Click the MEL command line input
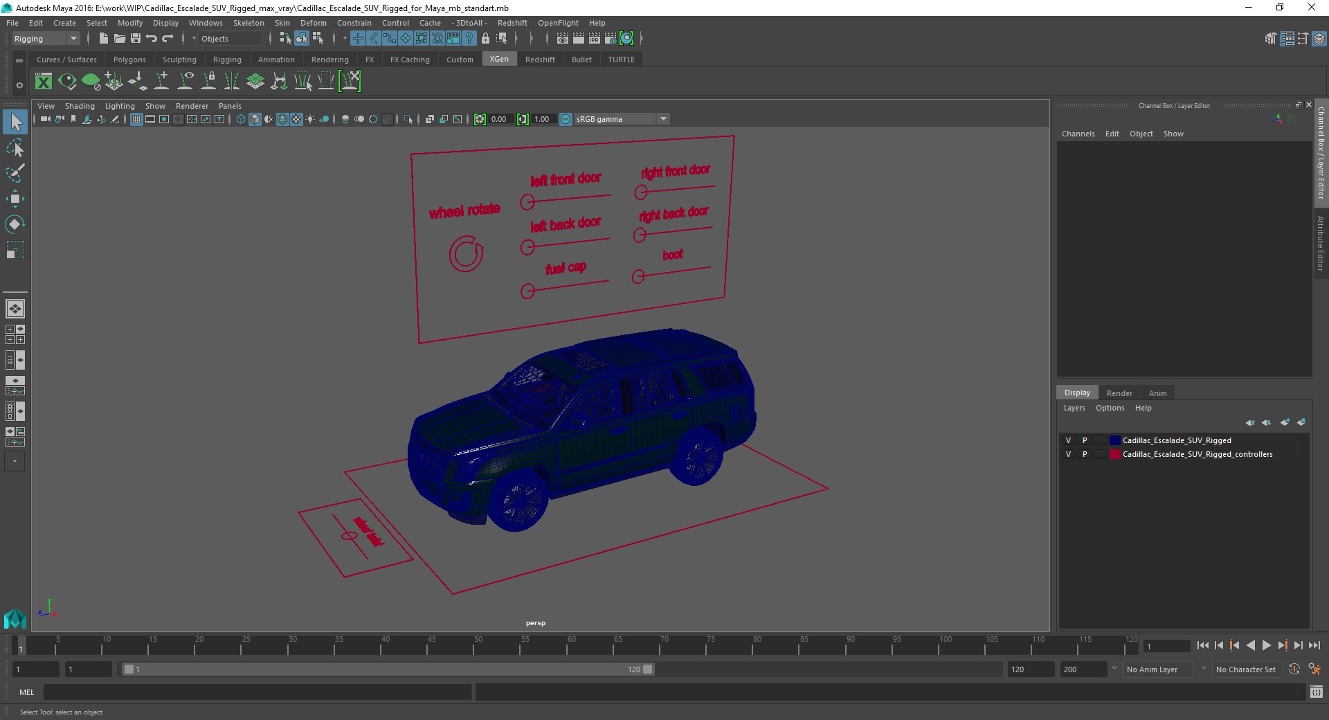The height and width of the screenshot is (720, 1329). 257,692
